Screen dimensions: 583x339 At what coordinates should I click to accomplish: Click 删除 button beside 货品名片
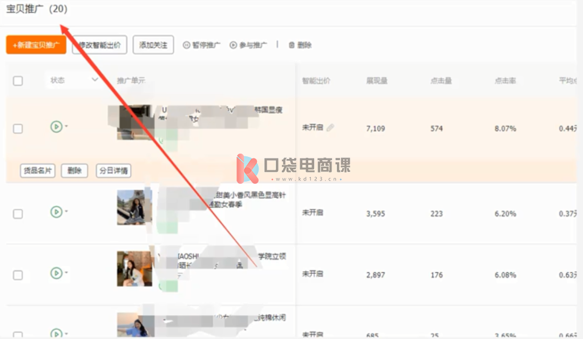point(74,170)
